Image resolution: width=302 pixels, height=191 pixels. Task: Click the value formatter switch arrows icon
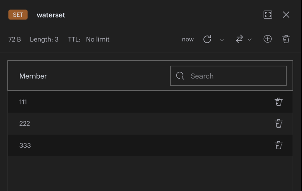(x=239, y=39)
